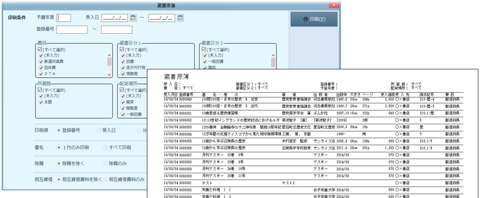Click report row 月刊アスキー 25巻 11号
The width and height of the screenshot is (482, 198).
click(313, 176)
